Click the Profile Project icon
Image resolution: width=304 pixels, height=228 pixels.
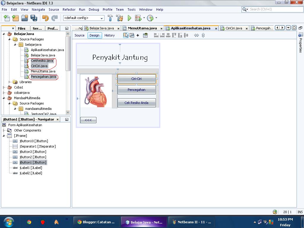click(150, 18)
